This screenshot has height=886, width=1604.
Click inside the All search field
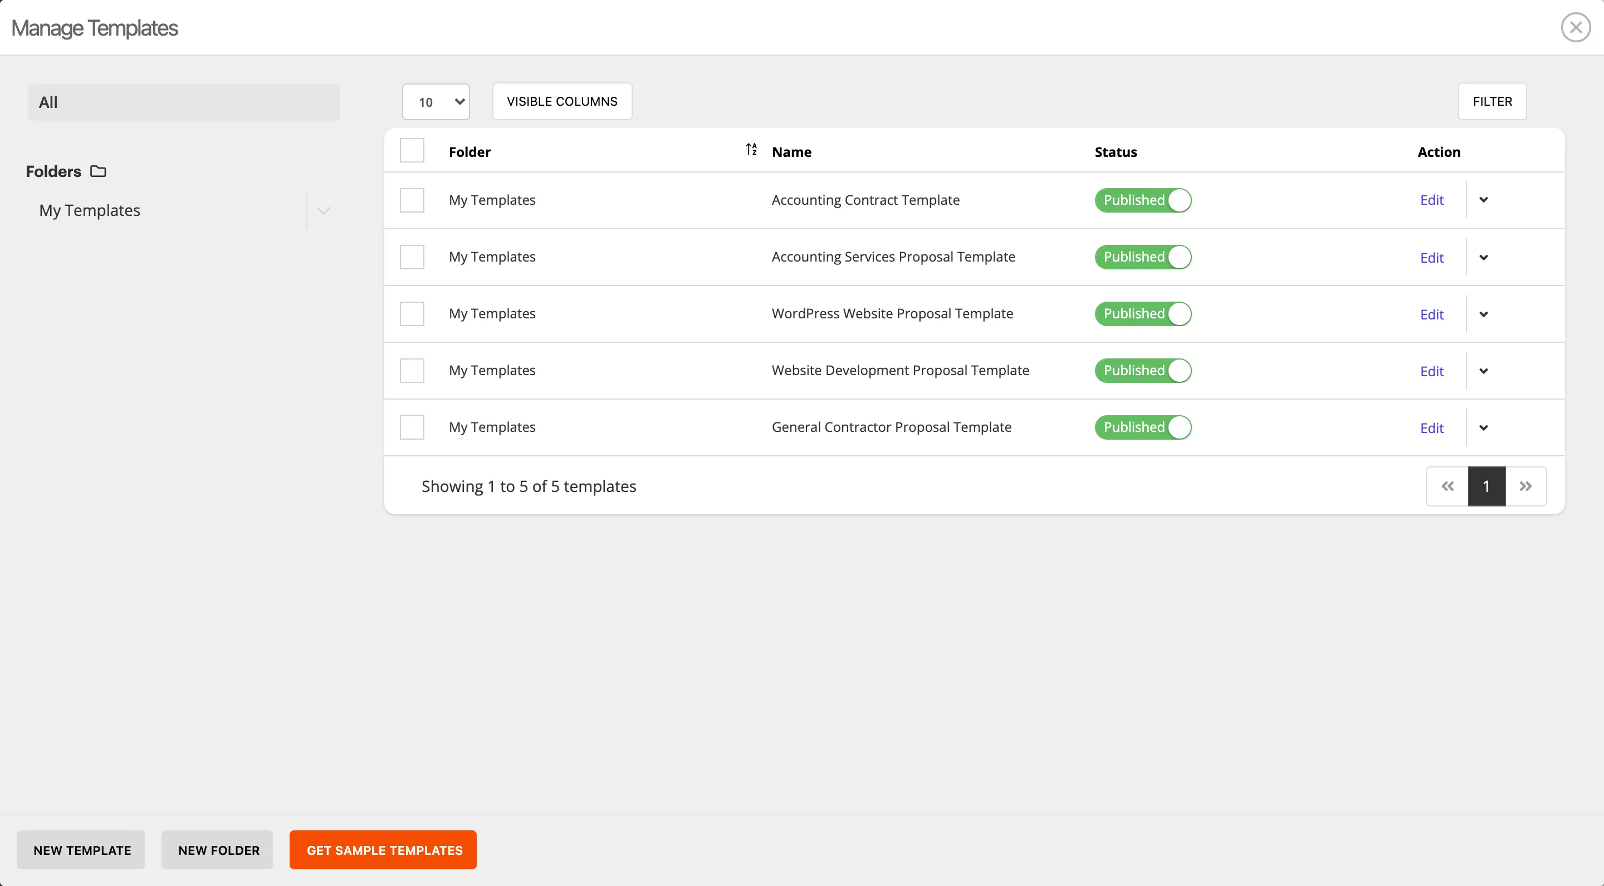(183, 102)
